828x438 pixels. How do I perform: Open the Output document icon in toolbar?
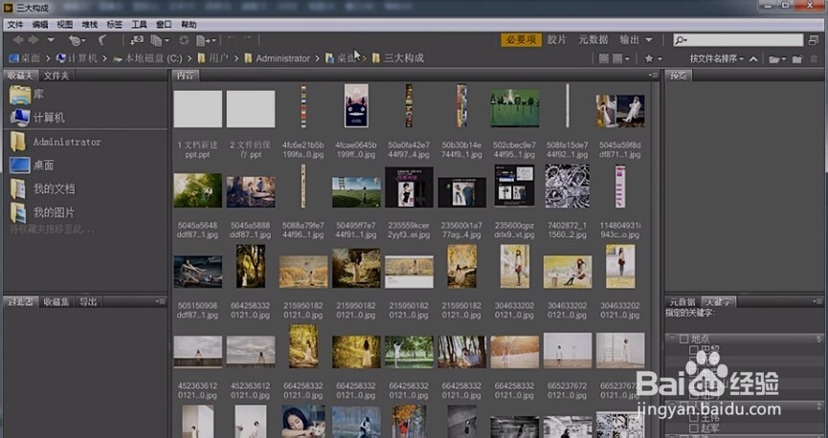(206, 40)
